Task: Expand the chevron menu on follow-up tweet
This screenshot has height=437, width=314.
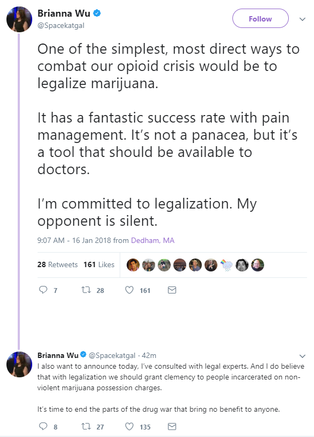Action: click(302, 356)
